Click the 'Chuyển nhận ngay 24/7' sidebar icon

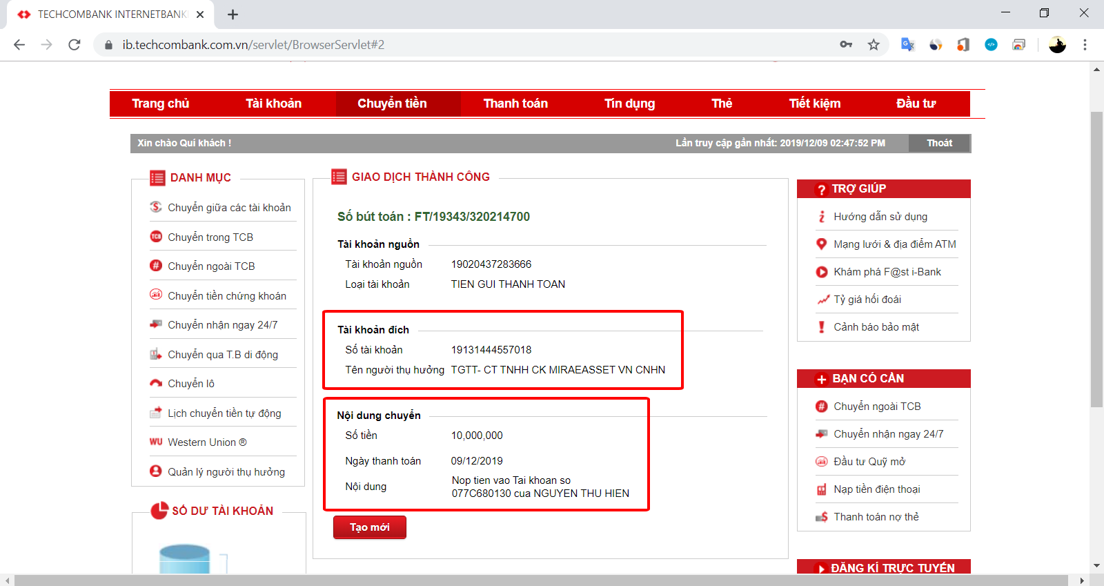point(156,324)
